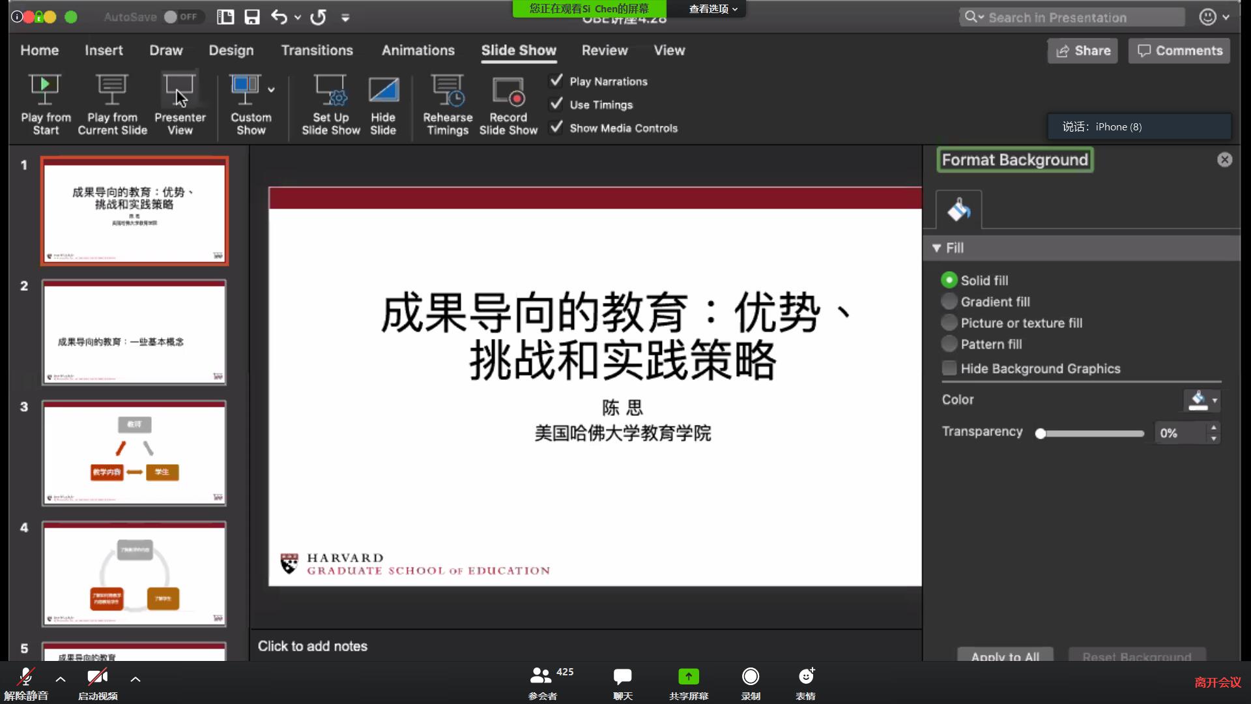
Task: Select the Gradient fill radio option
Action: pos(949,302)
